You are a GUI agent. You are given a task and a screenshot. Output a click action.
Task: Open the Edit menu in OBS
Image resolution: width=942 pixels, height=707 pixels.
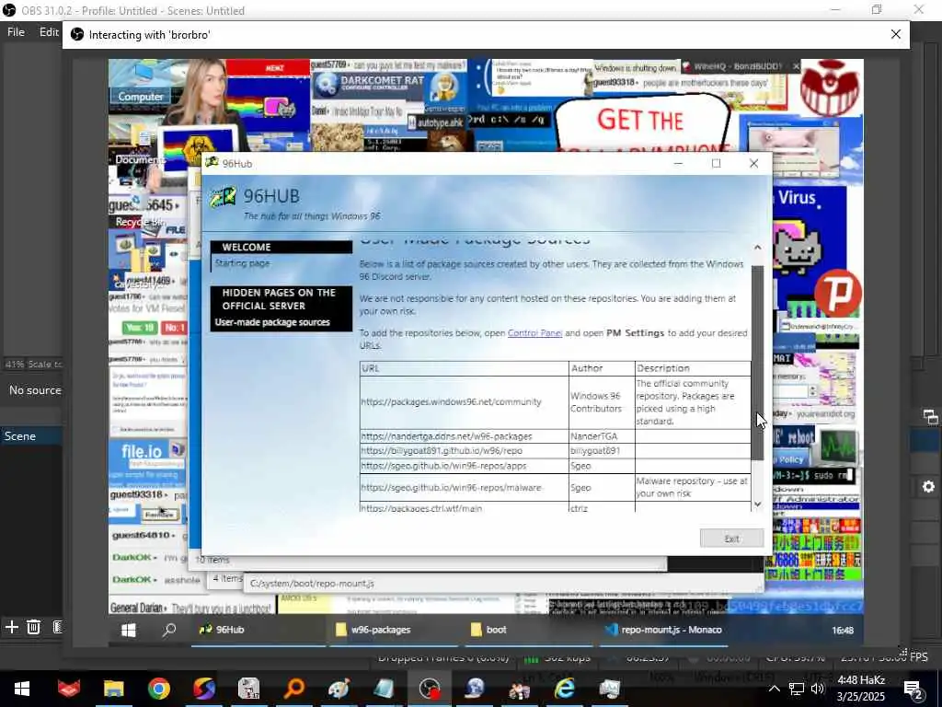pos(49,32)
